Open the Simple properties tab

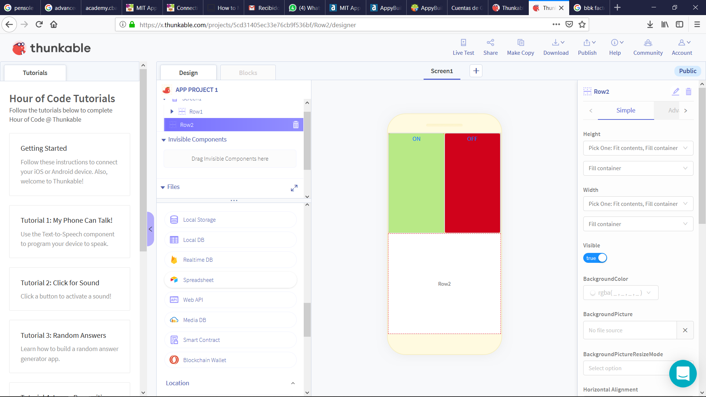tap(626, 110)
